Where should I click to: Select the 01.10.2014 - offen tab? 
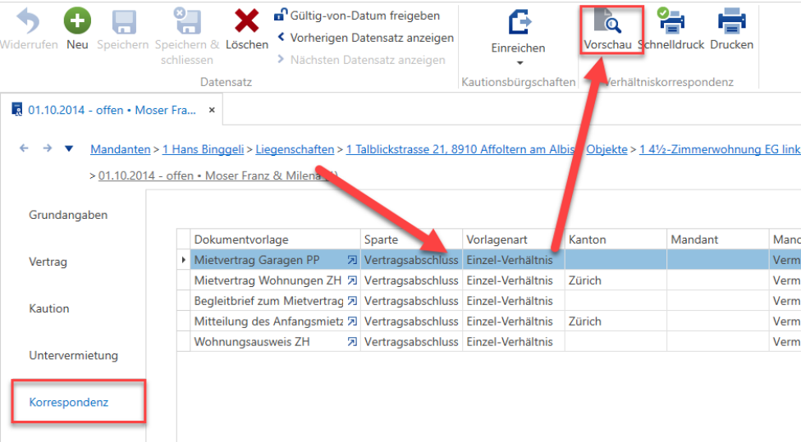click(x=112, y=110)
